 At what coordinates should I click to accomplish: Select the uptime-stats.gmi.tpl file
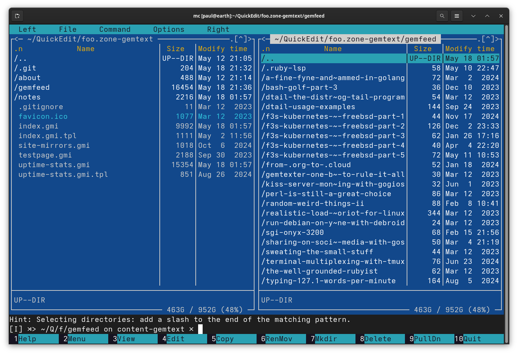[x=133, y=174]
